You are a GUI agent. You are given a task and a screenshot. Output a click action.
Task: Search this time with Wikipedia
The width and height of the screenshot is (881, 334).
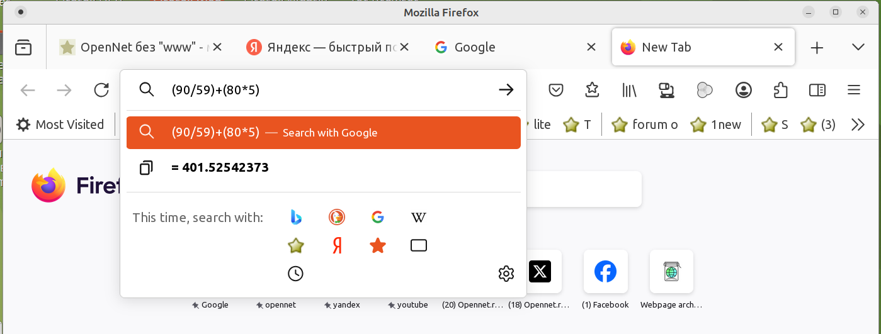coord(419,218)
